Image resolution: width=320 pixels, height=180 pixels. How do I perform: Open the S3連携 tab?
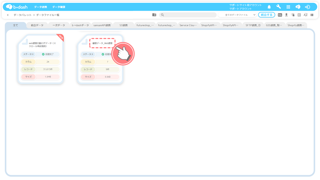[x=123, y=25]
